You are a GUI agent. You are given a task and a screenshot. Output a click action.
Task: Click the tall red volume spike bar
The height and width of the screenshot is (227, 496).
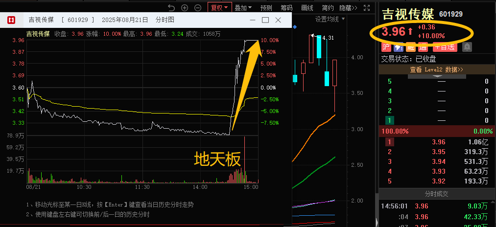244,159
